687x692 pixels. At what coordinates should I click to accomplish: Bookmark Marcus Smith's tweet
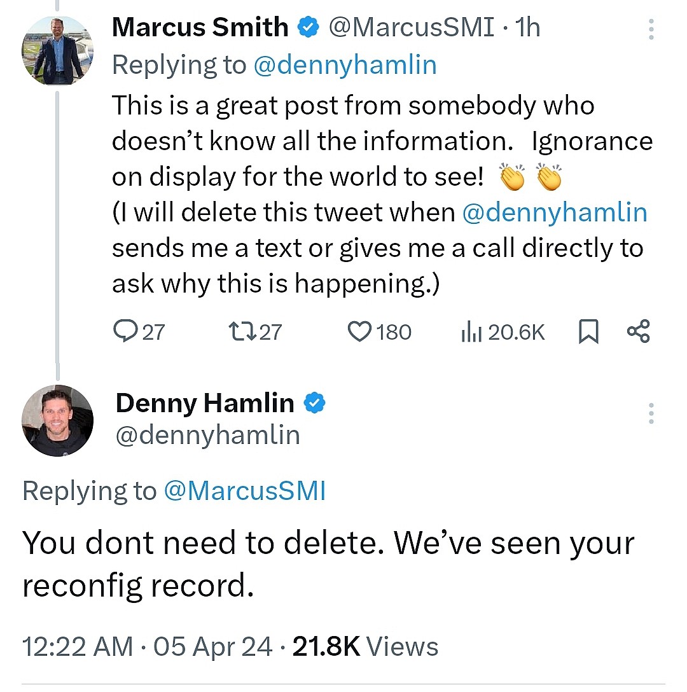(x=588, y=332)
